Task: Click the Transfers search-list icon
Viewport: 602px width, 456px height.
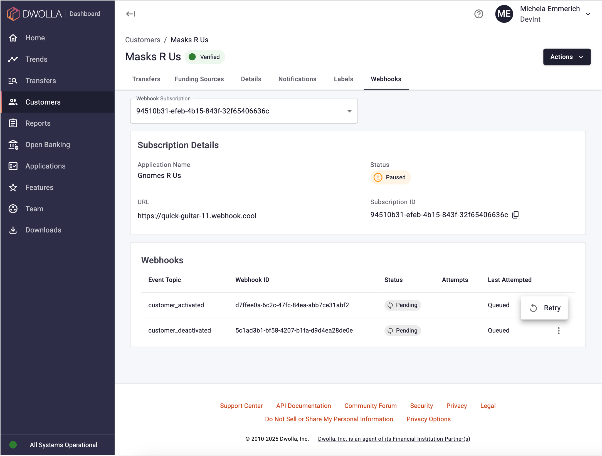Action: [x=13, y=81]
